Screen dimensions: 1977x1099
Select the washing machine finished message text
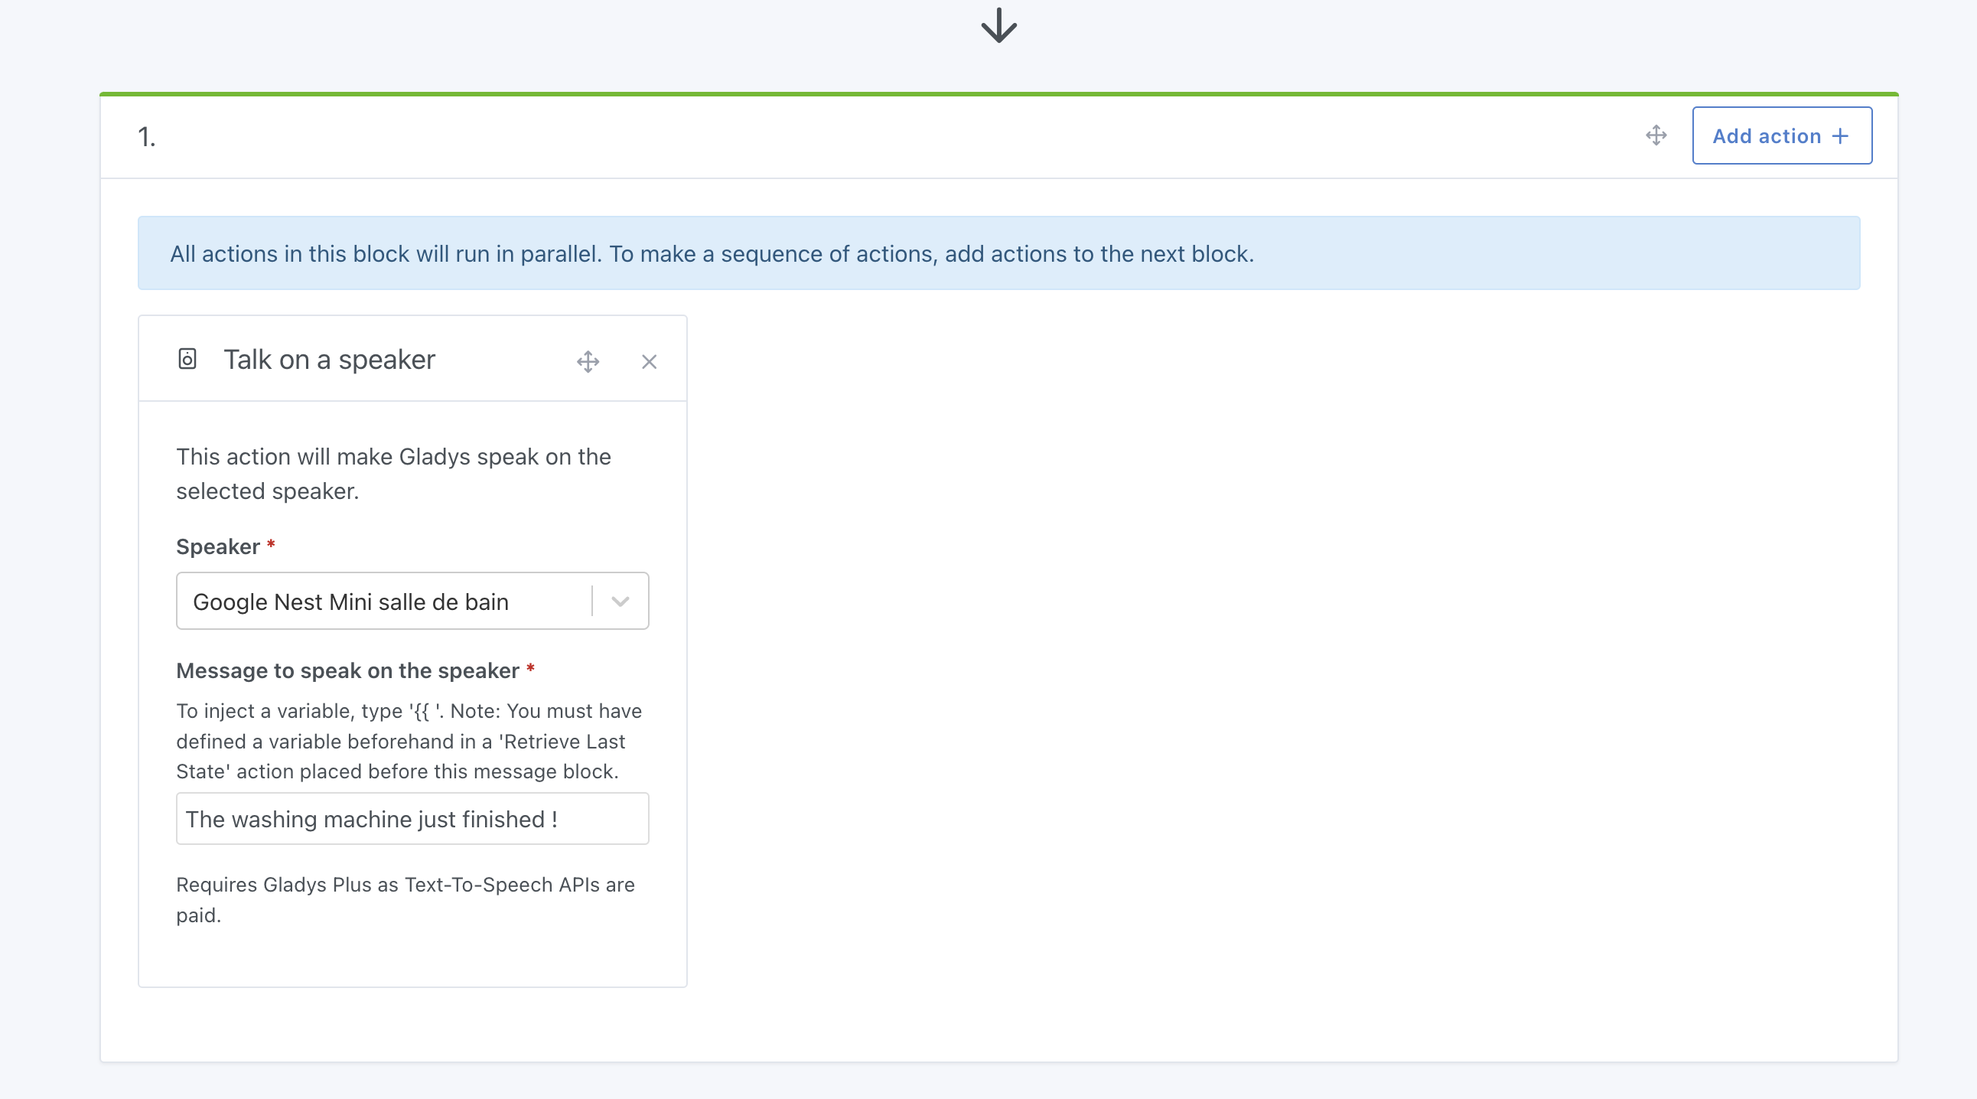[x=411, y=819]
